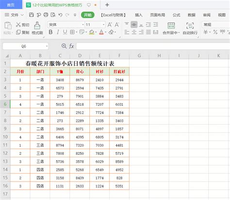The height and width of the screenshot is (200, 230).
Task: Open the 公式 ribbon tab
Action: pos(176,15)
